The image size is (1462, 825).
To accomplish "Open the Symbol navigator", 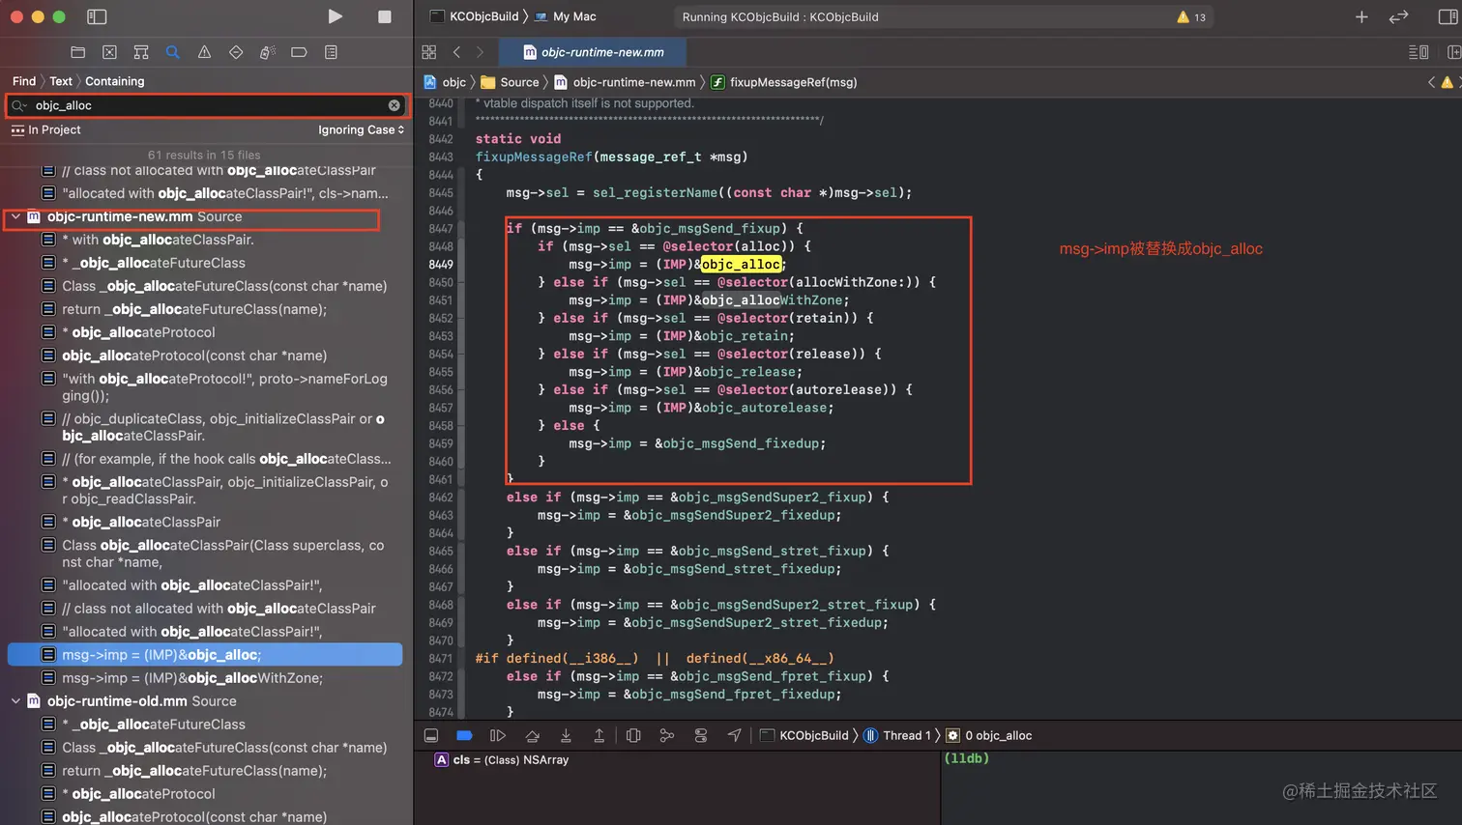I will click(141, 52).
